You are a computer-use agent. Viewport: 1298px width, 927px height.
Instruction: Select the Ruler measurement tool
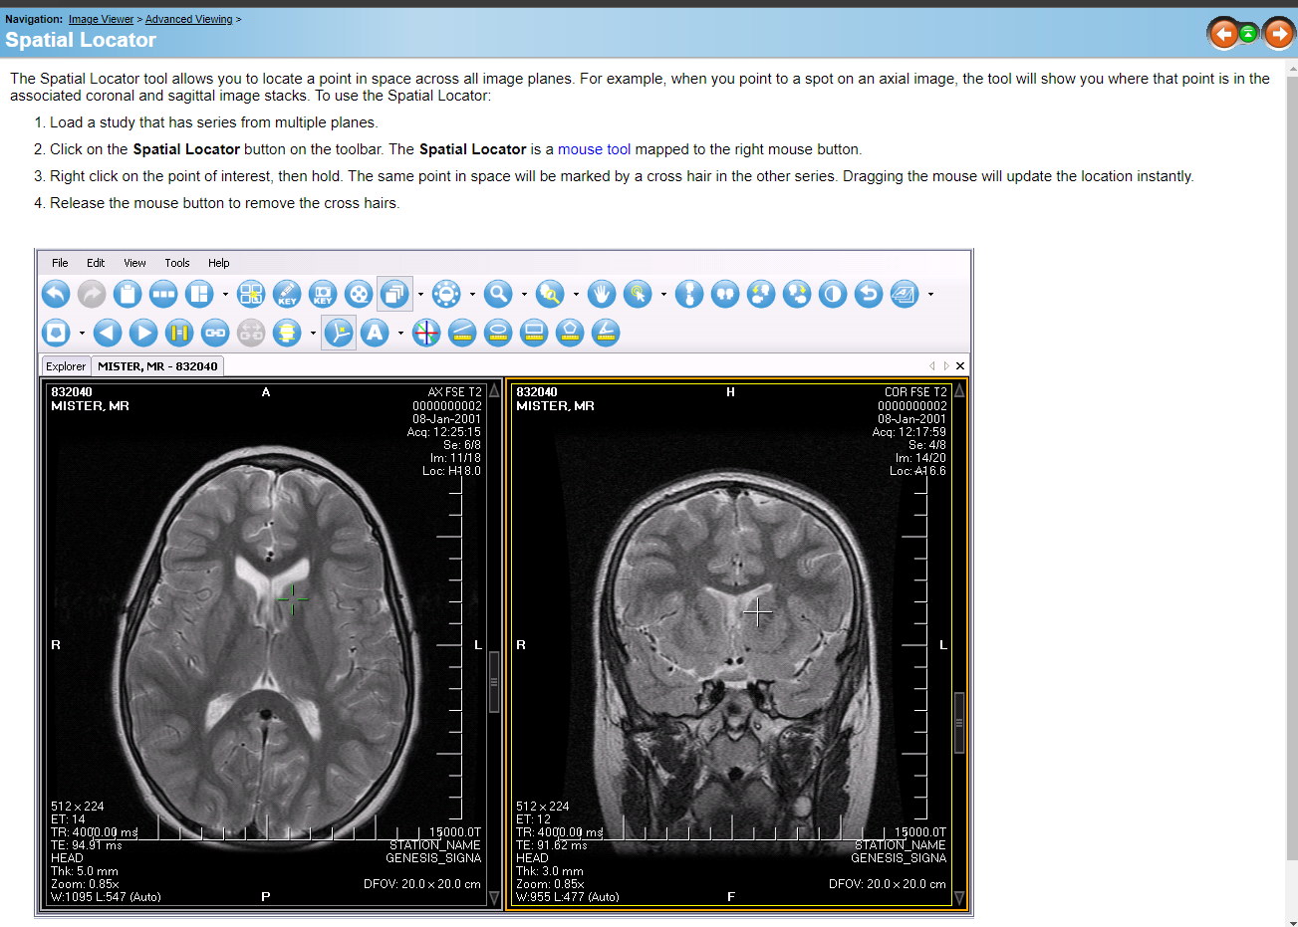click(x=462, y=332)
